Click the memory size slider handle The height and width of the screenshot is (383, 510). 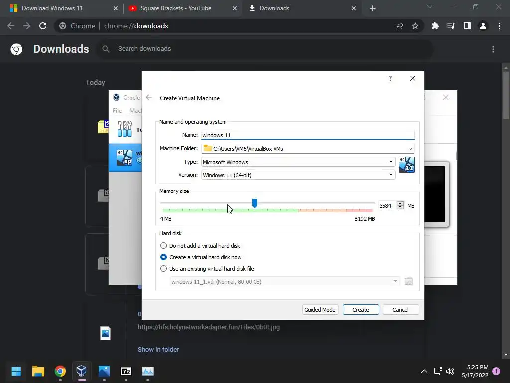tap(255, 203)
